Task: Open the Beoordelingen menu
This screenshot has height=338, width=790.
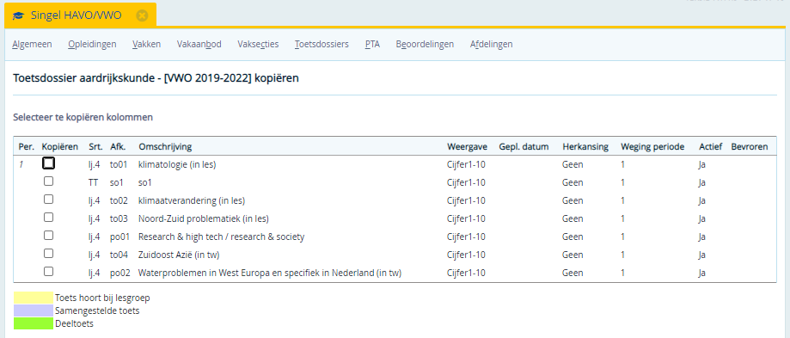Action: point(425,45)
